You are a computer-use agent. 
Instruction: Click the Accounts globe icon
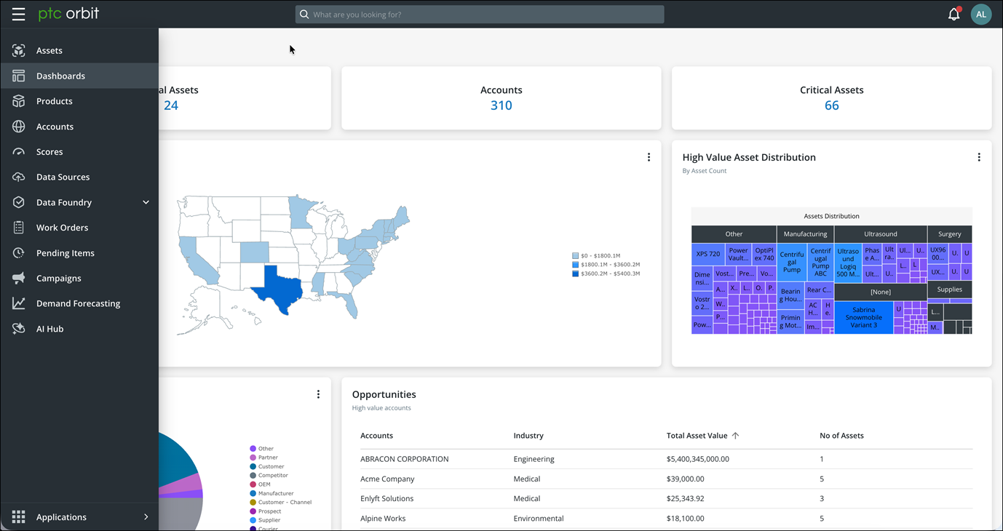(19, 127)
